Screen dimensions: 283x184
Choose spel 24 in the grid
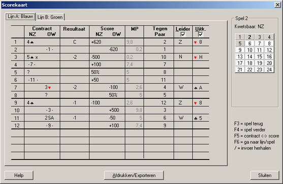point(269,69)
